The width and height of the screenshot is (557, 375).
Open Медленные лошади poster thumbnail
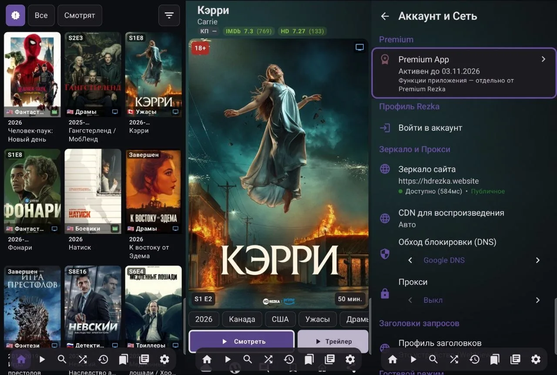point(153,308)
